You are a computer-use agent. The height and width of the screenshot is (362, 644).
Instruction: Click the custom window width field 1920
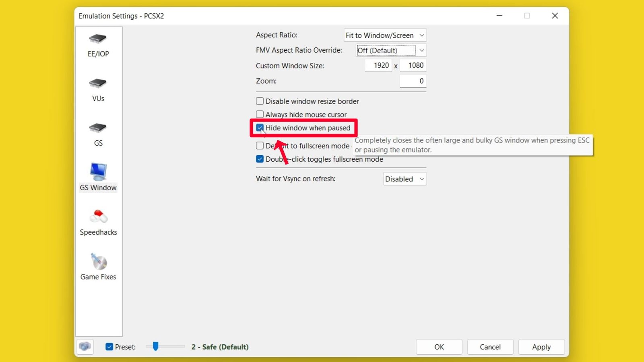378,65
